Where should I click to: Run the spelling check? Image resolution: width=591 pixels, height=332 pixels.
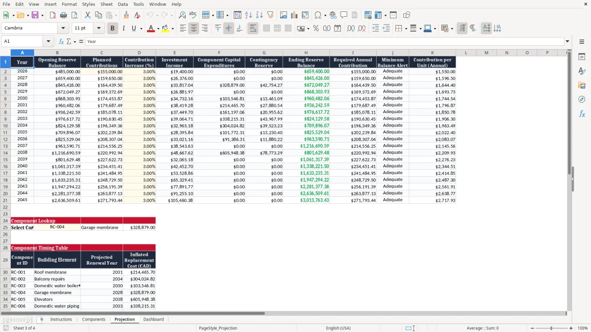tap(193, 15)
